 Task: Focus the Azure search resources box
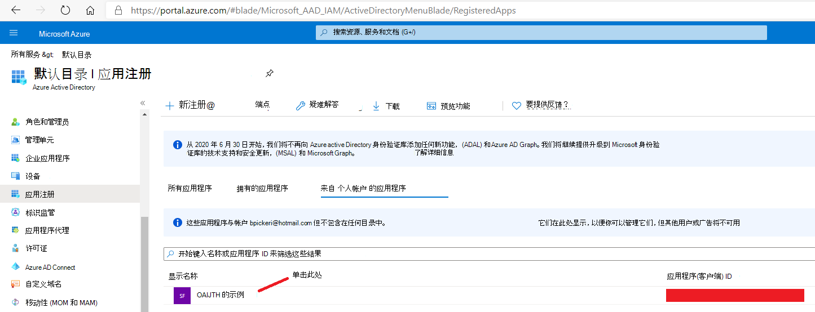[x=541, y=32]
